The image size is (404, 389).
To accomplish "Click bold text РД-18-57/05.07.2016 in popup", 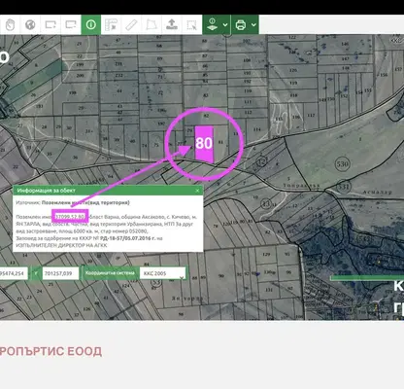I will (127, 238).
